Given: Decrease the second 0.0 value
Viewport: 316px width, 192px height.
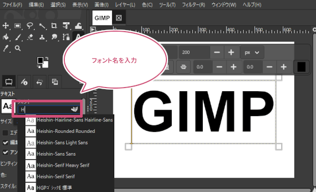Looking at the screenshot, I should (270, 67).
